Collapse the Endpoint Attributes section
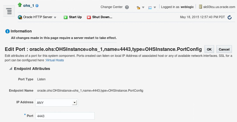Screen dimensions: 237x122 click(11, 68)
